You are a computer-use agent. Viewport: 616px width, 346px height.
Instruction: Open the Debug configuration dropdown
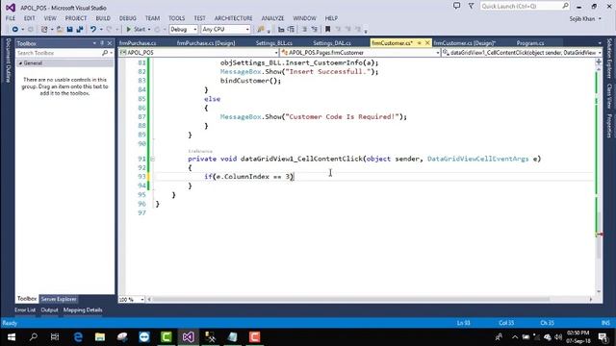183,30
